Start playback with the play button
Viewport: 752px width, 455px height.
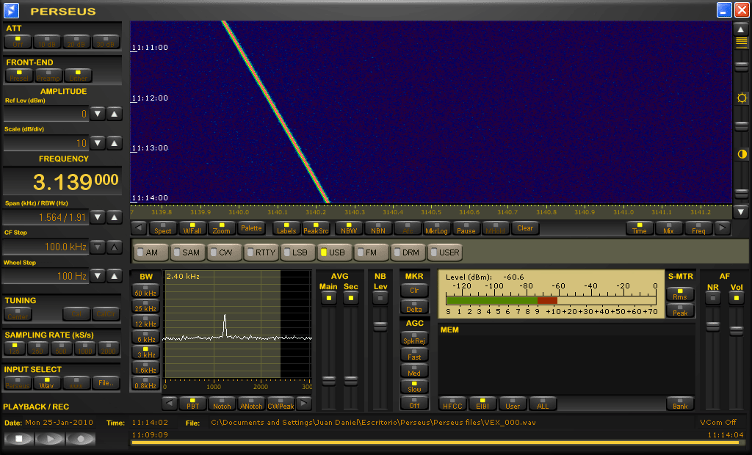tap(50, 438)
